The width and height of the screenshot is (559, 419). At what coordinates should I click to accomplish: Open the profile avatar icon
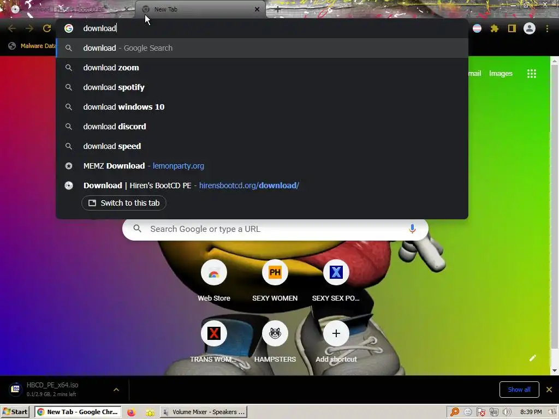point(530,28)
